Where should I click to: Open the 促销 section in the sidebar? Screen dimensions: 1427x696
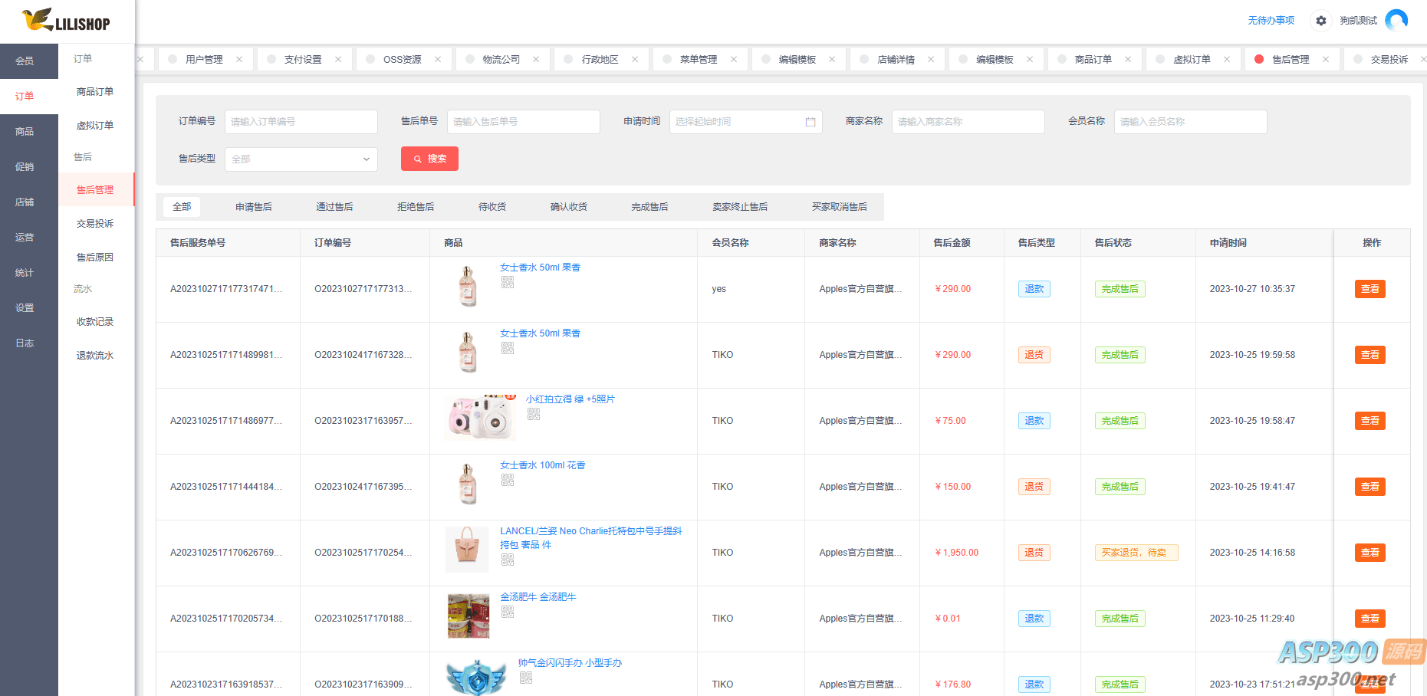click(29, 167)
